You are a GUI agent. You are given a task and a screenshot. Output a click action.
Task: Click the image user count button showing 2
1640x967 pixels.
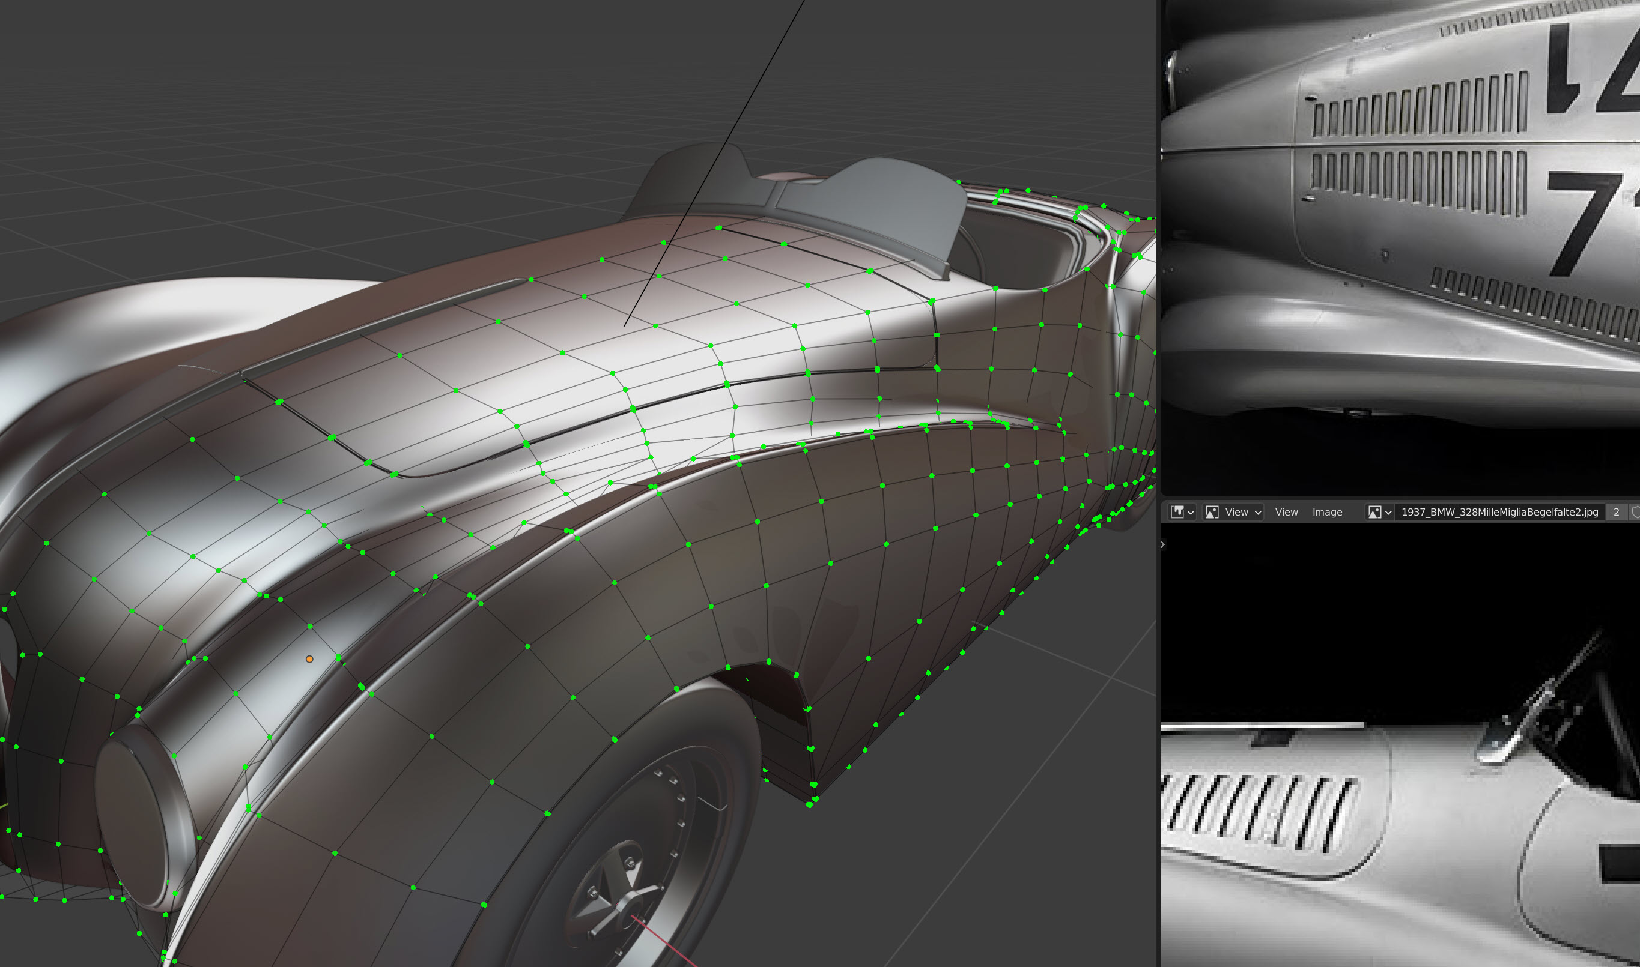[1616, 512]
